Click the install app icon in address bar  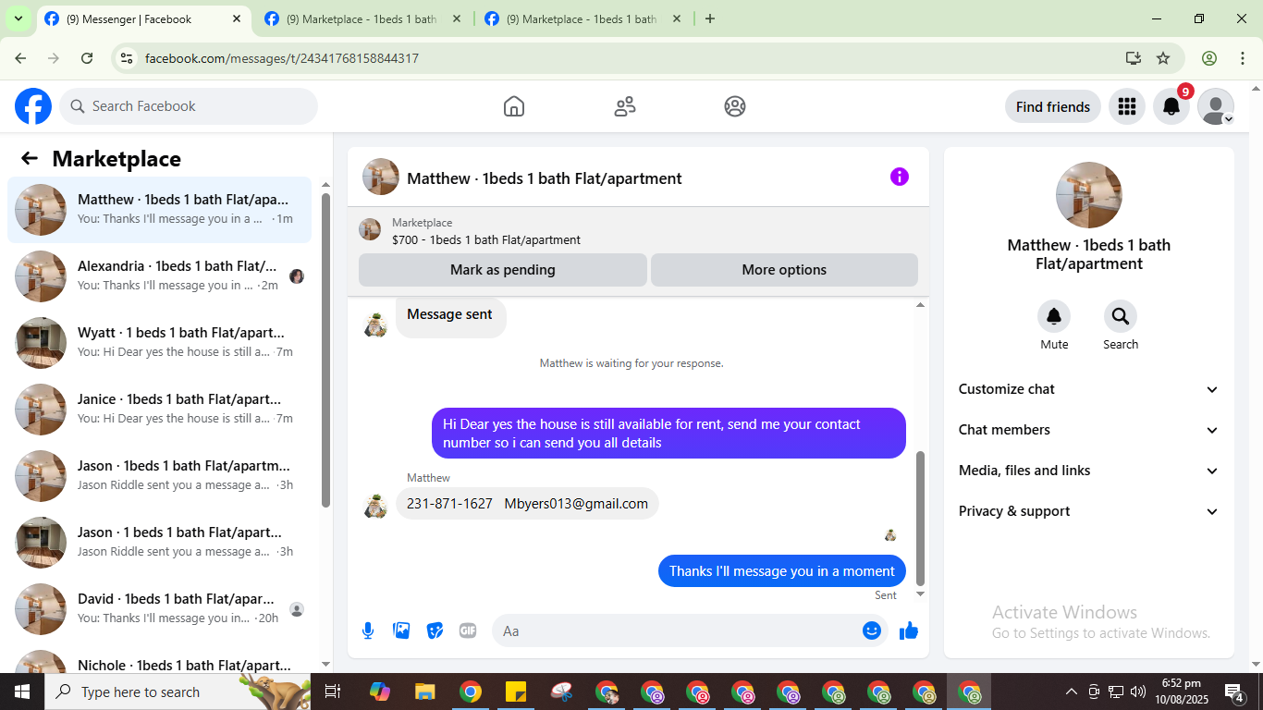click(x=1134, y=58)
